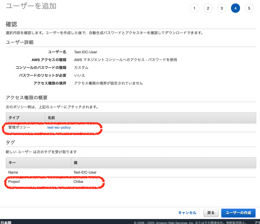Select the highlighted step 4 circle
260x224 pixels.
pos(235,8)
